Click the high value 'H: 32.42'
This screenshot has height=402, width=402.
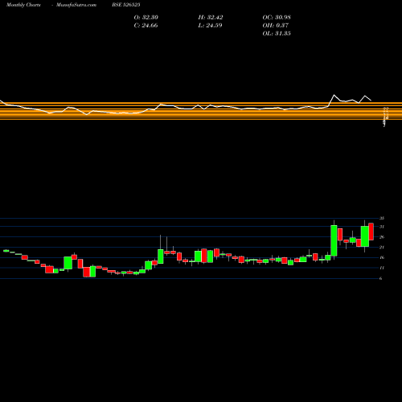(211, 18)
